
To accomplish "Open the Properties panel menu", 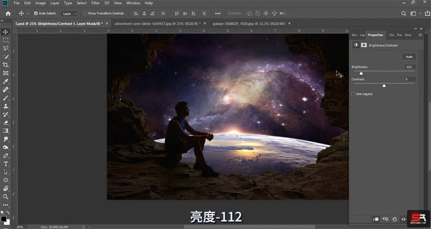I will [x=420, y=35].
